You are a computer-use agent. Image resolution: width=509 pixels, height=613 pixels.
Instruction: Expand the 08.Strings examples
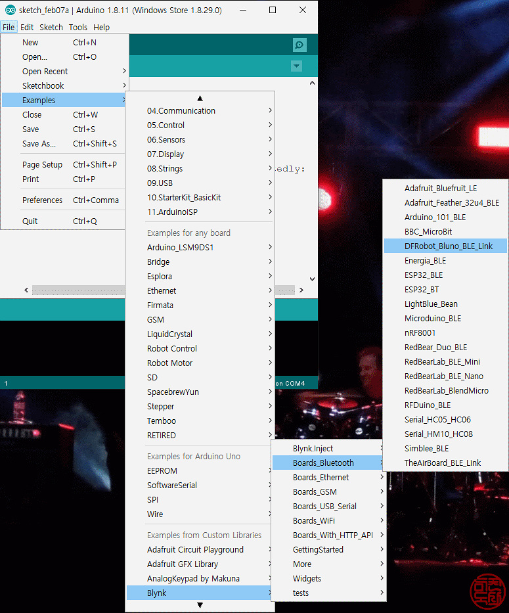click(200, 169)
